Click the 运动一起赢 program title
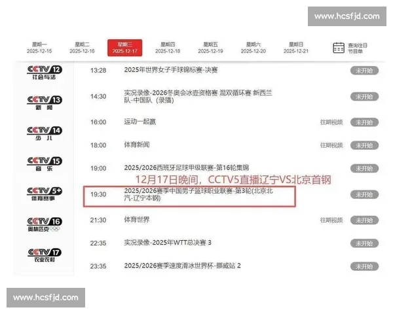This screenshot has height=314, width=393. click(140, 122)
